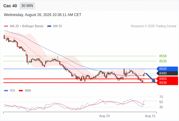Click the blue MA 50 legend swatch
The width and height of the screenshot is (179, 121).
point(49,26)
